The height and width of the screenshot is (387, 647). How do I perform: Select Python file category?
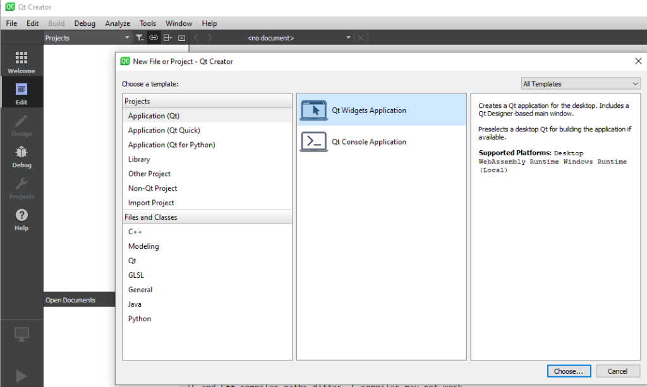tap(207, 319)
